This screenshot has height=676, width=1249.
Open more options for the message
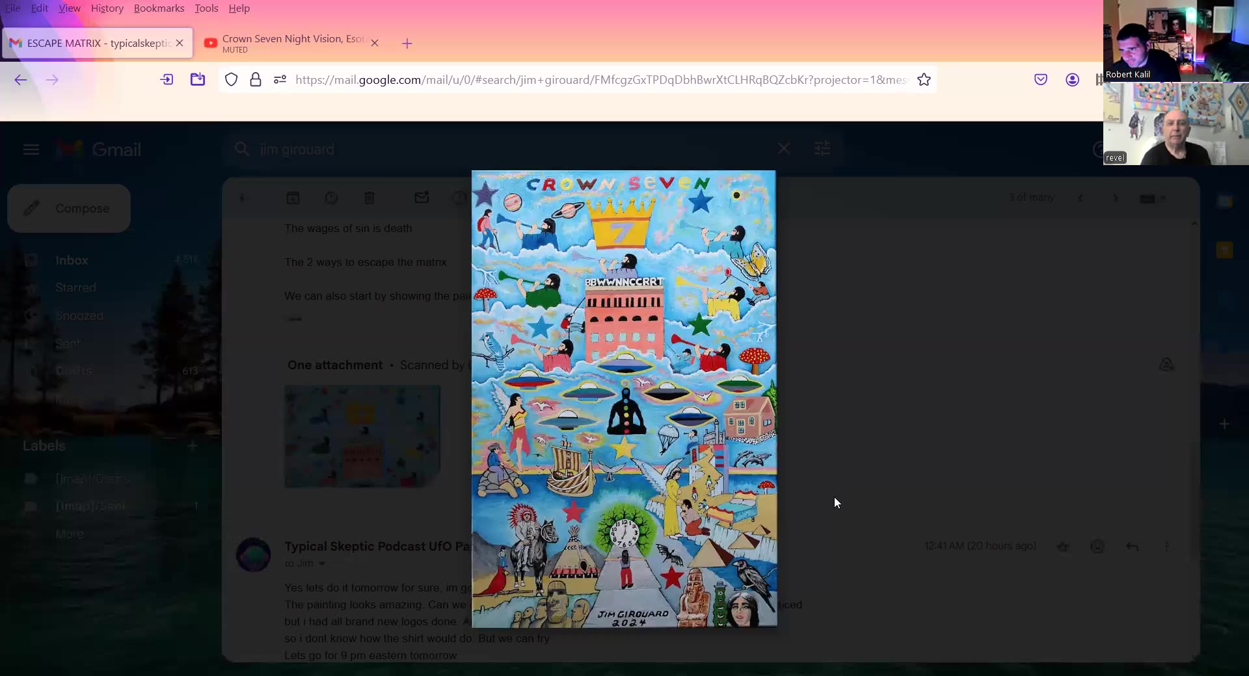(x=1166, y=546)
